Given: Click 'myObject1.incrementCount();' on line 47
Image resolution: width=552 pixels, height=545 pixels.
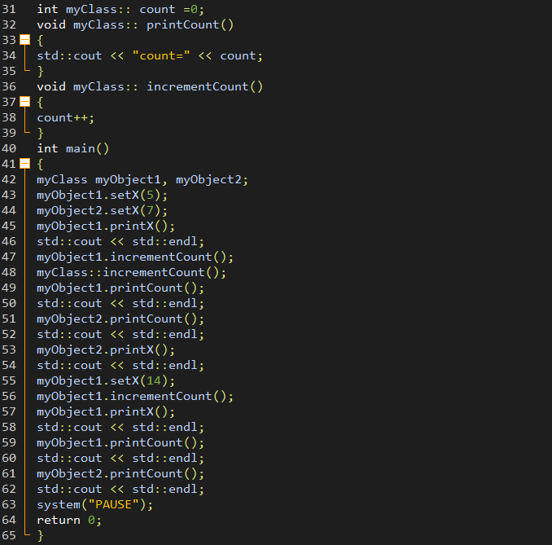Looking at the screenshot, I should (x=135, y=257).
